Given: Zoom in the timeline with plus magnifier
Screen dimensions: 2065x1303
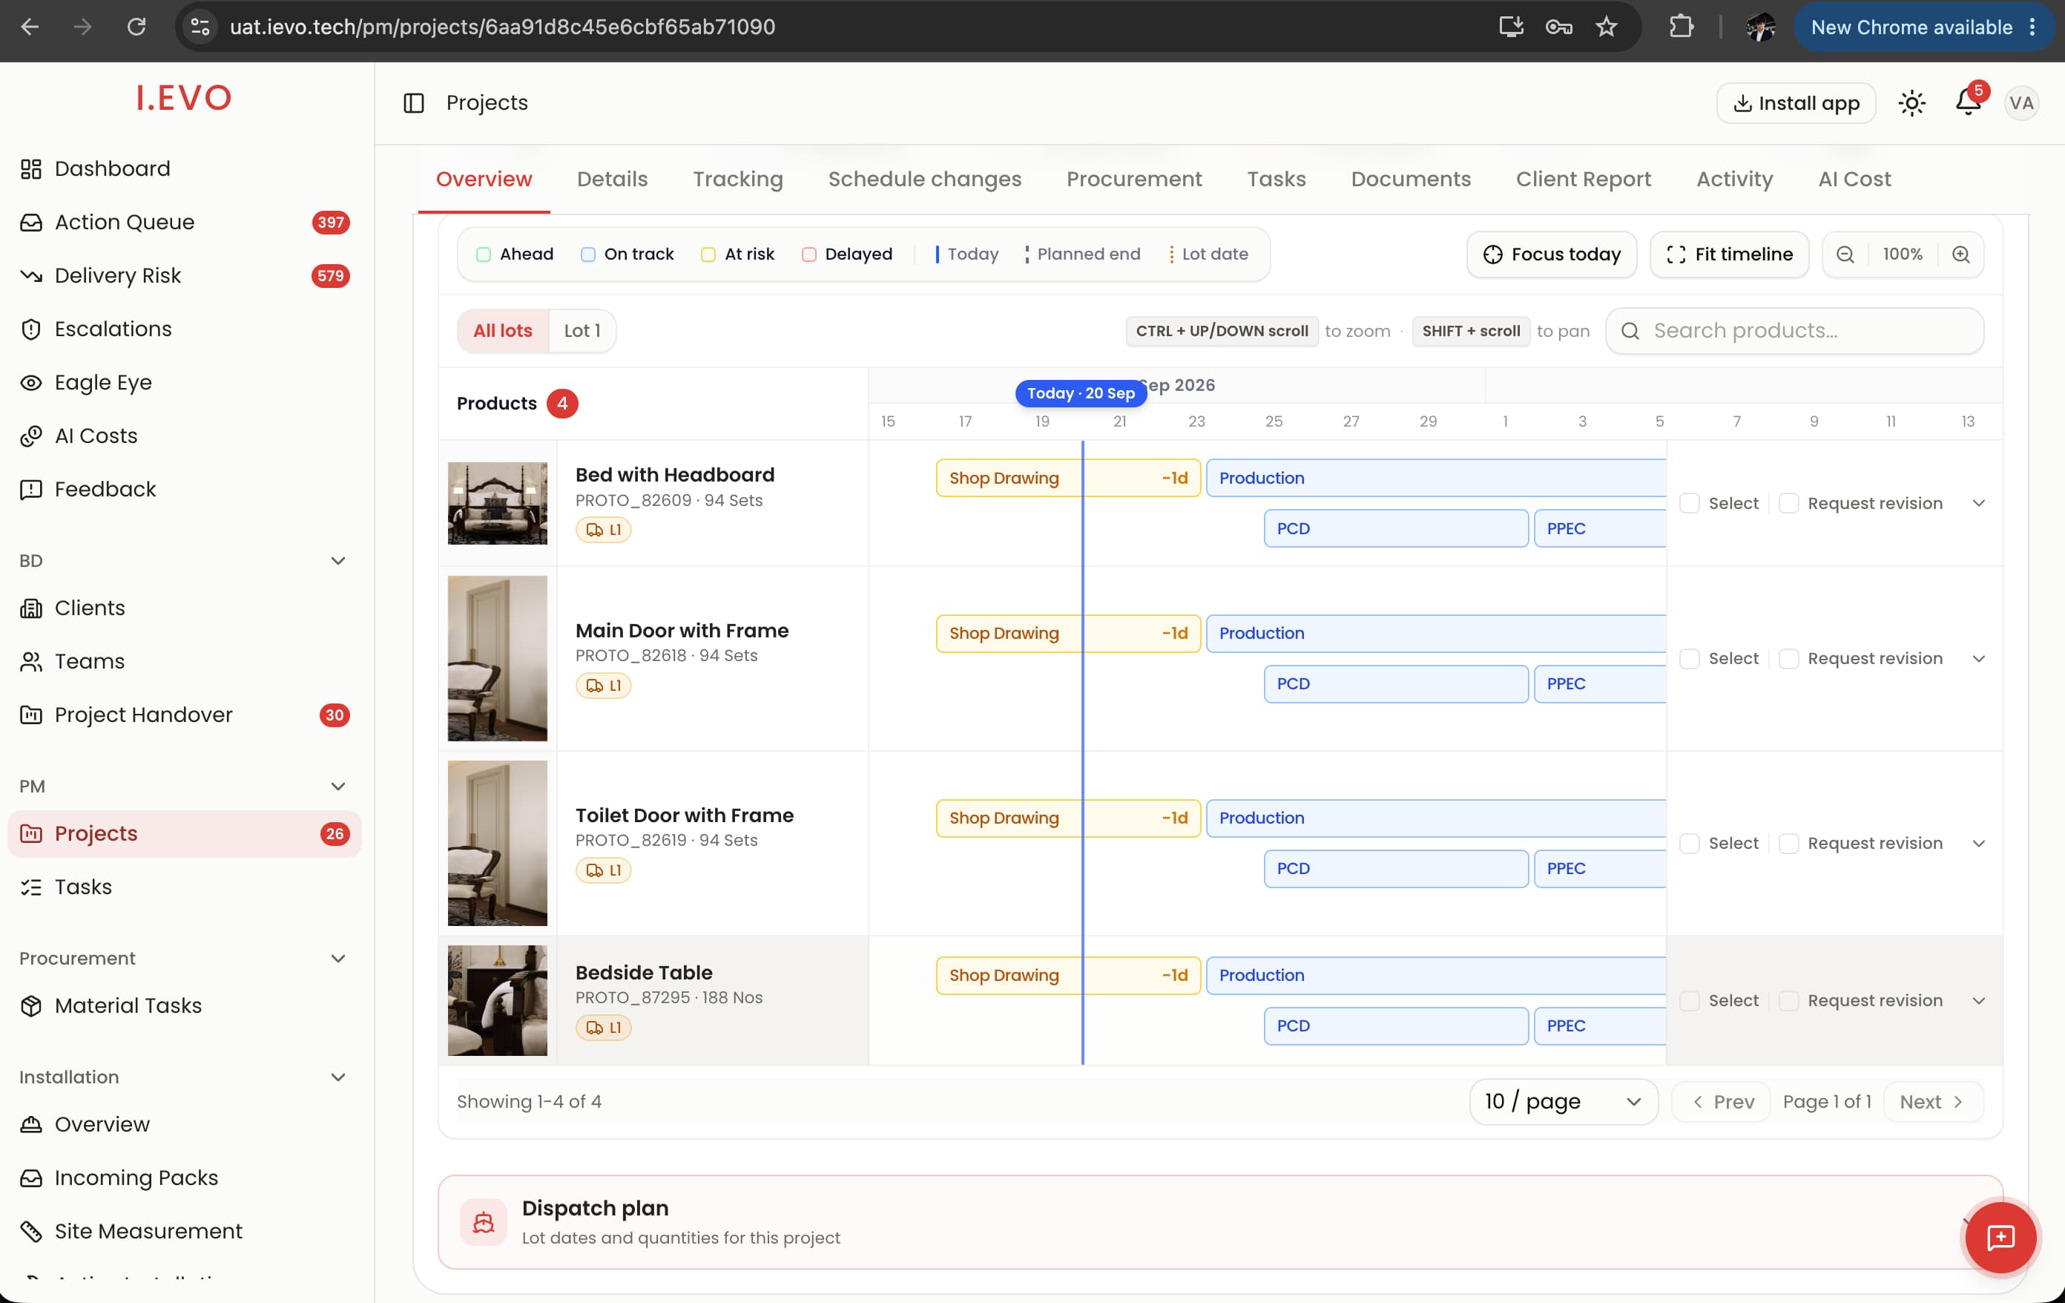Looking at the screenshot, I should (x=1960, y=255).
